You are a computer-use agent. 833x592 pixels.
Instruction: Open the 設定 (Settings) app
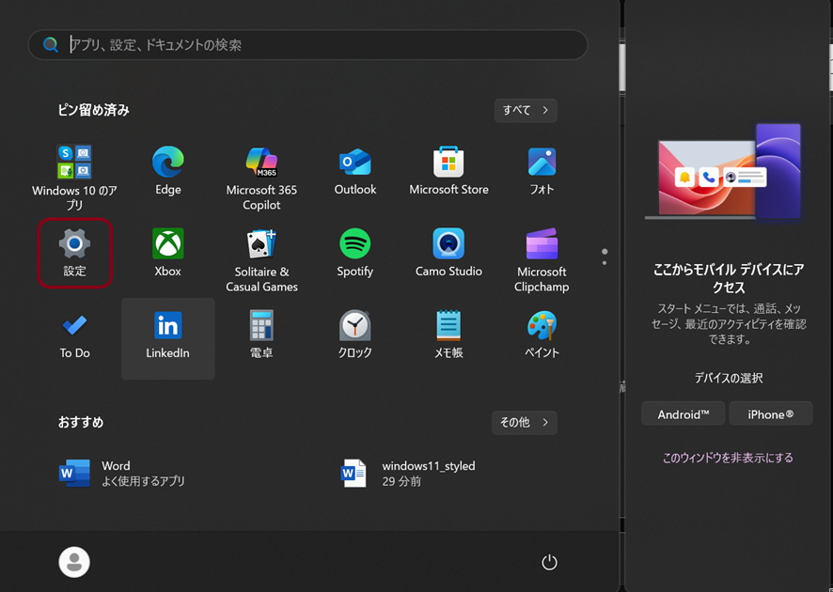[75, 253]
